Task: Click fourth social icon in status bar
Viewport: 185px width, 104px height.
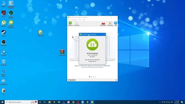Action: (75, 80)
